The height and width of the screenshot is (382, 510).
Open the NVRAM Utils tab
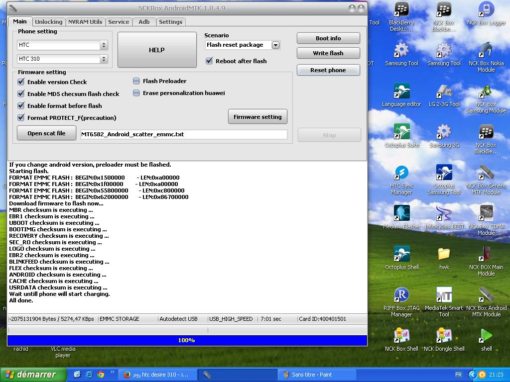85,22
